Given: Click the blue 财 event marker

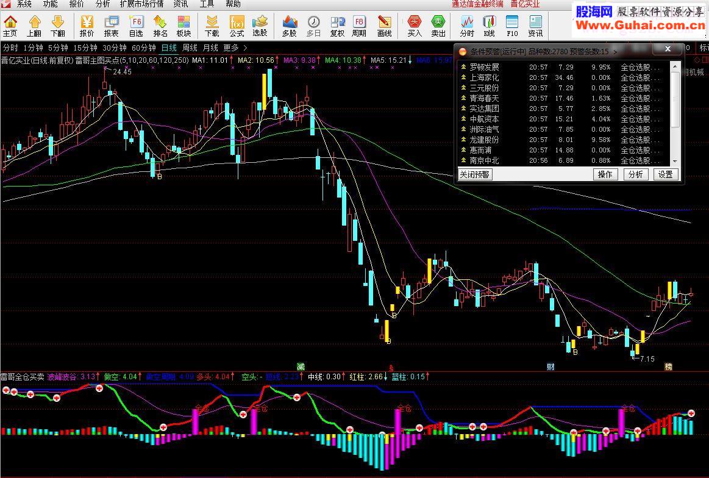Looking at the screenshot, I should click(550, 367).
